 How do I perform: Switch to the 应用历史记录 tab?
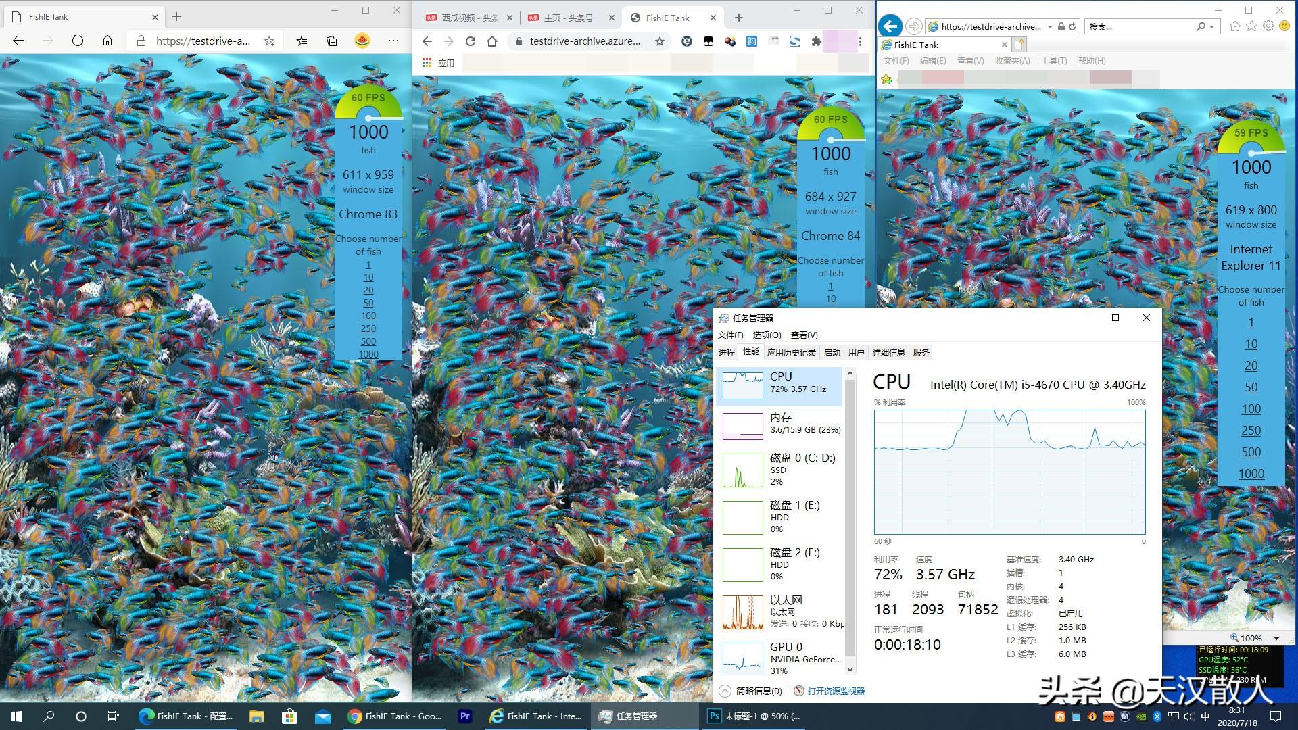[x=792, y=352]
